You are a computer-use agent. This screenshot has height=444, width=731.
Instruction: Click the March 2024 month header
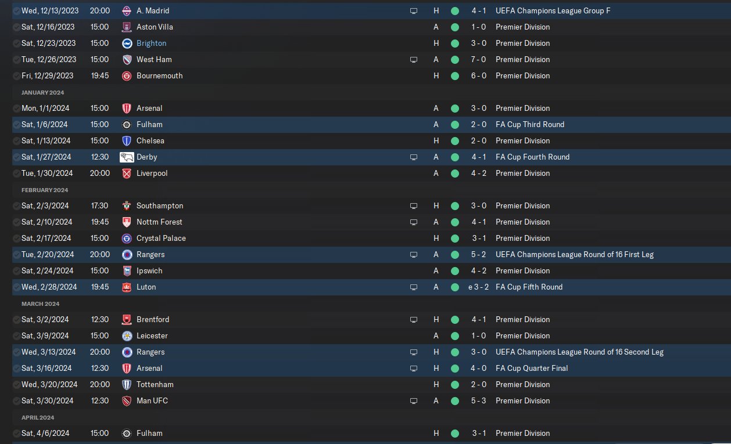pyautogui.click(x=40, y=304)
